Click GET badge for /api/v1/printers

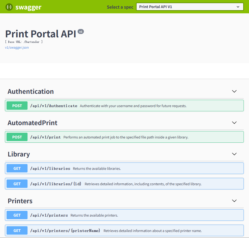tap(17, 215)
